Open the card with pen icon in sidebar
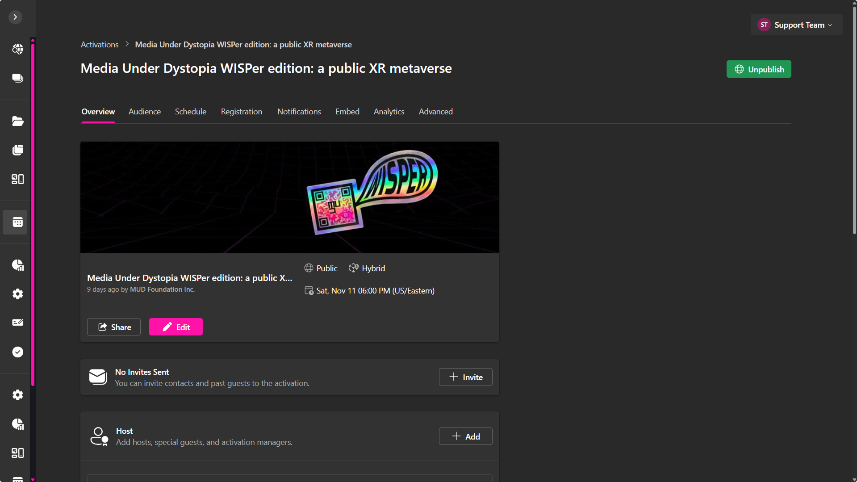The image size is (857, 482). [17, 323]
